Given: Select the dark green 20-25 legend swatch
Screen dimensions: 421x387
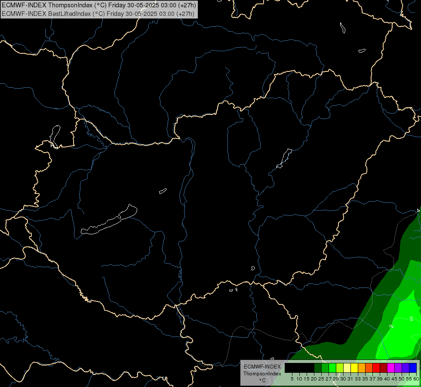Looking at the screenshot, I should click(x=318, y=368).
